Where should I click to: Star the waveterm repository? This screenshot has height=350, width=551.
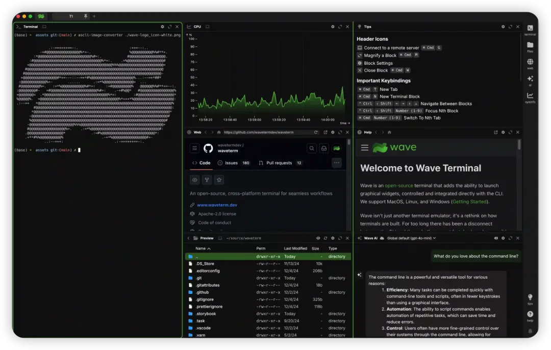click(x=219, y=180)
